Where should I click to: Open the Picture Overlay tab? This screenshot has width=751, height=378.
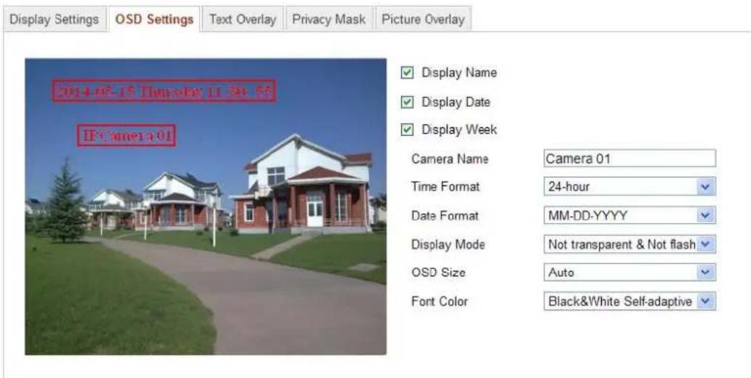pyautogui.click(x=423, y=19)
